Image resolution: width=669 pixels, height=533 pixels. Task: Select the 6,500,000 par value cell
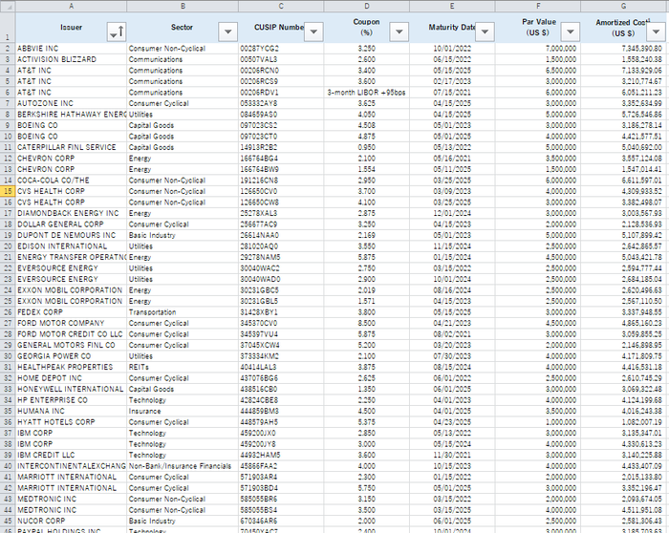pos(538,71)
